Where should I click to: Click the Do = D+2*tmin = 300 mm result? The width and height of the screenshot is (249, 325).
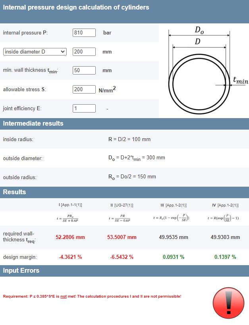pos(137,158)
